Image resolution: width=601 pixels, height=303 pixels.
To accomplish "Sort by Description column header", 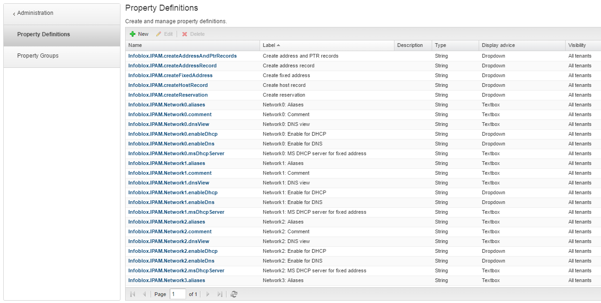I will click(413, 45).
